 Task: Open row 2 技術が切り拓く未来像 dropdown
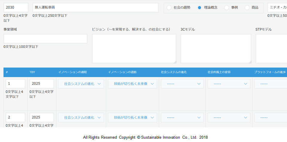(132, 117)
